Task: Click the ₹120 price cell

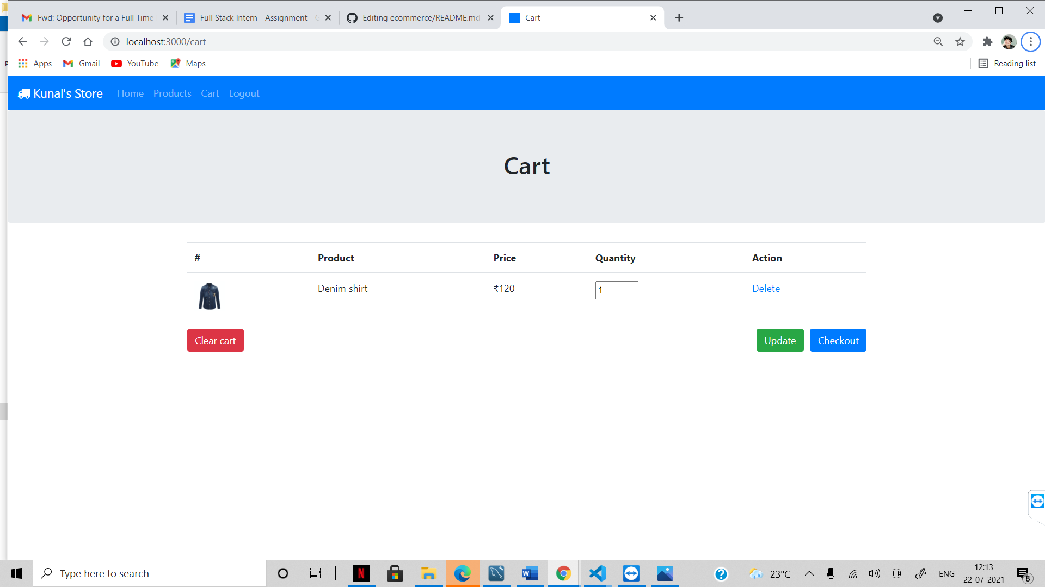Action: click(504, 289)
